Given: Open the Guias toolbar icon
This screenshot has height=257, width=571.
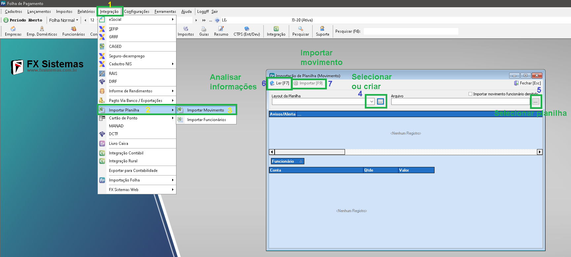Looking at the screenshot, I should tap(204, 31).
